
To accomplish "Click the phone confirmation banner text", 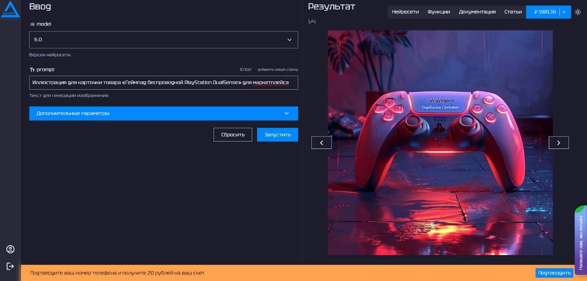I will 117,273.
